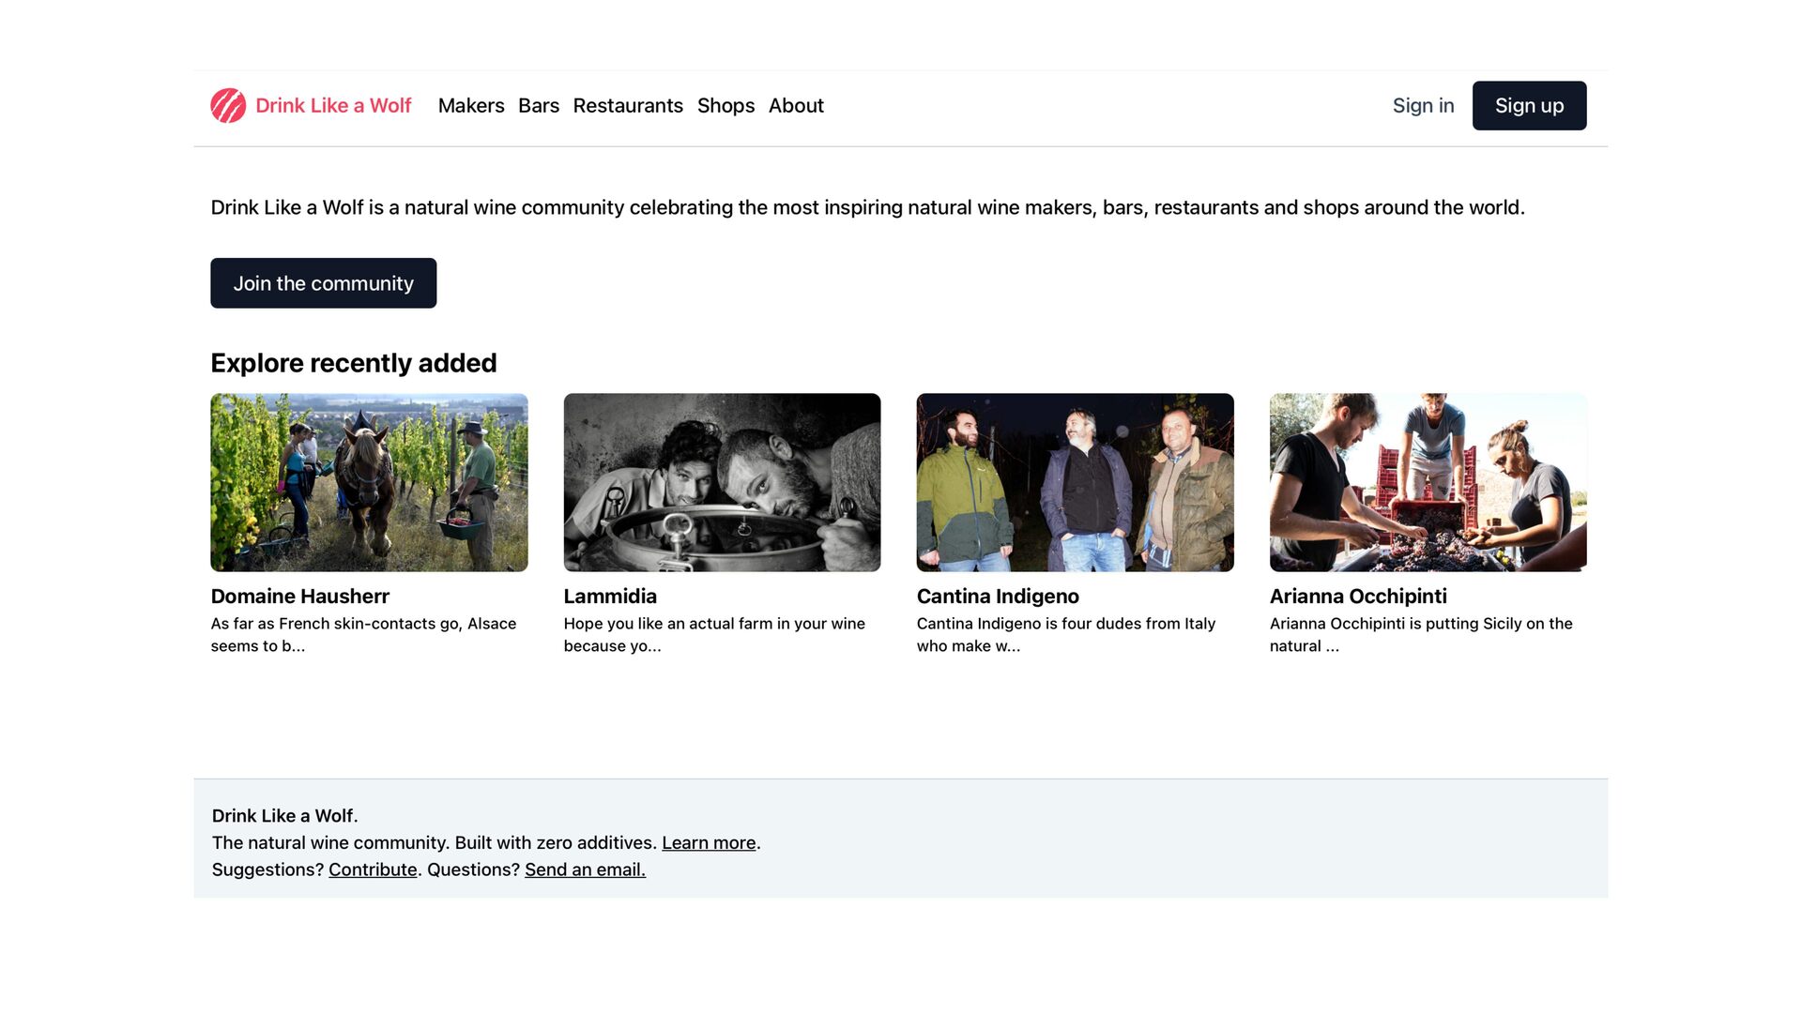
Task: Click the Lammidia title link
Action: click(610, 597)
